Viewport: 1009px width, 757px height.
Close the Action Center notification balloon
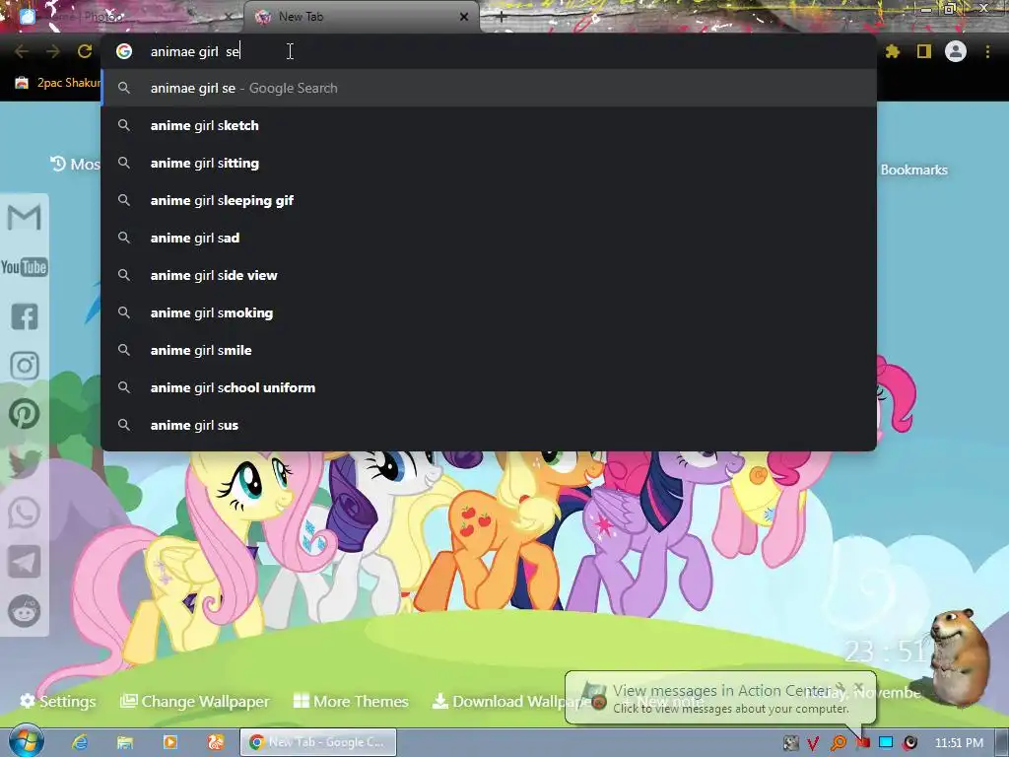[x=858, y=687]
